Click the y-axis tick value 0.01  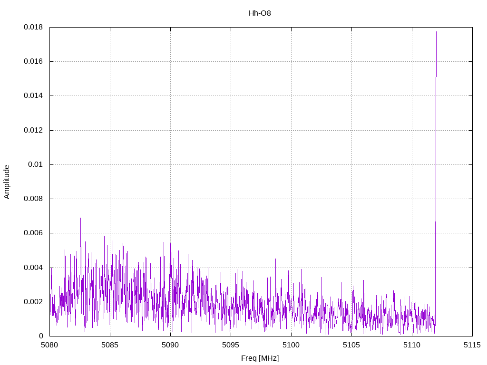(x=35, y=164)
